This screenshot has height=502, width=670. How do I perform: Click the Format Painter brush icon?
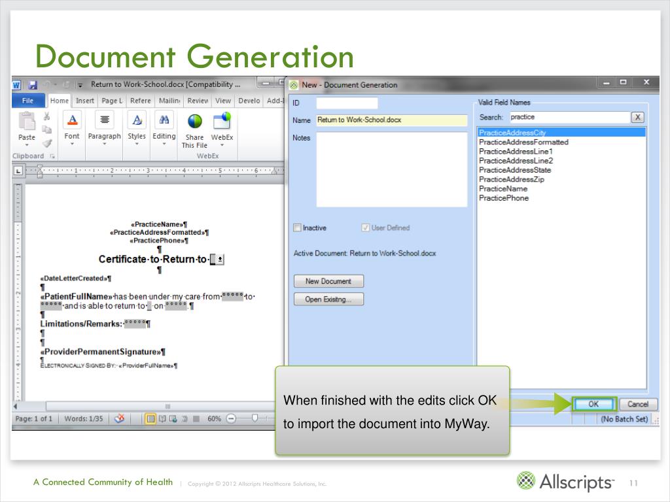(x=47, y=143)
